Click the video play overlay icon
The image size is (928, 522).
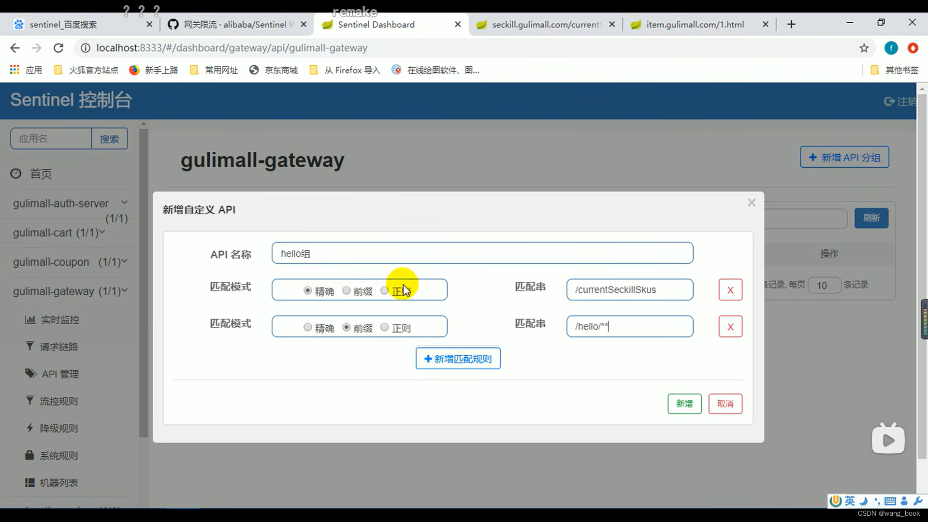(x=888, y=440)
